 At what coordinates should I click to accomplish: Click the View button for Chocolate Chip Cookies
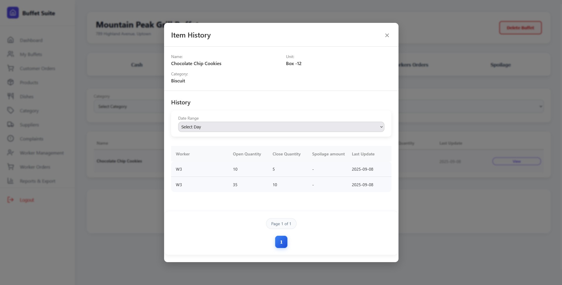click(516, 161)
